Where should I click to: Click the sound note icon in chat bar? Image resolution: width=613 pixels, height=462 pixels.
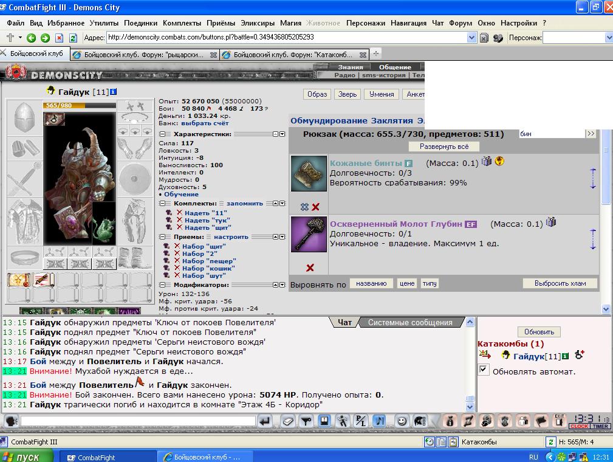click(x=379, y=421)
